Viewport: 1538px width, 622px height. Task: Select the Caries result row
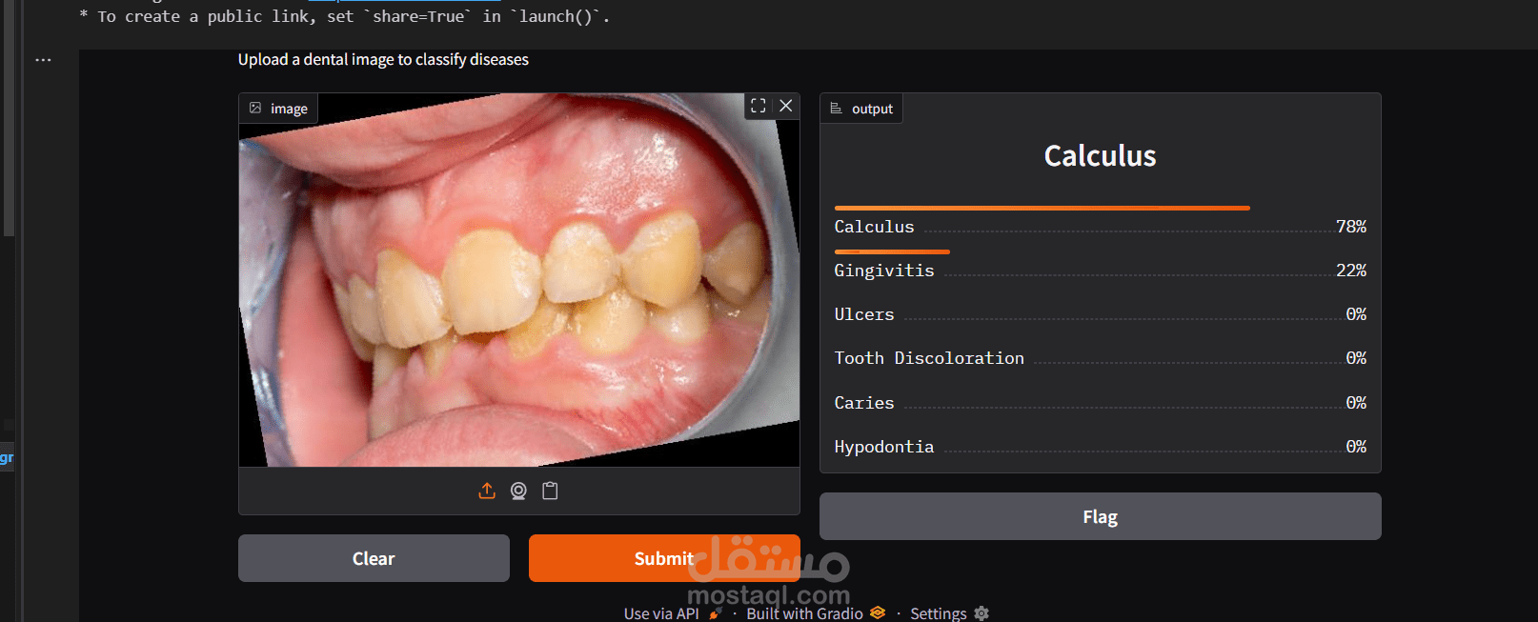pyautogui.click(x=1101, y=403)
